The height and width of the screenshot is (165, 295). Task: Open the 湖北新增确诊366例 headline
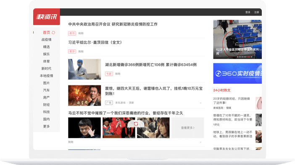[x=151, y=64]
